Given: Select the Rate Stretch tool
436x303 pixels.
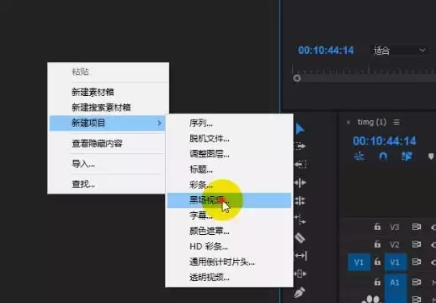Looking at the screenshot, I should click(x=300, y=219).
